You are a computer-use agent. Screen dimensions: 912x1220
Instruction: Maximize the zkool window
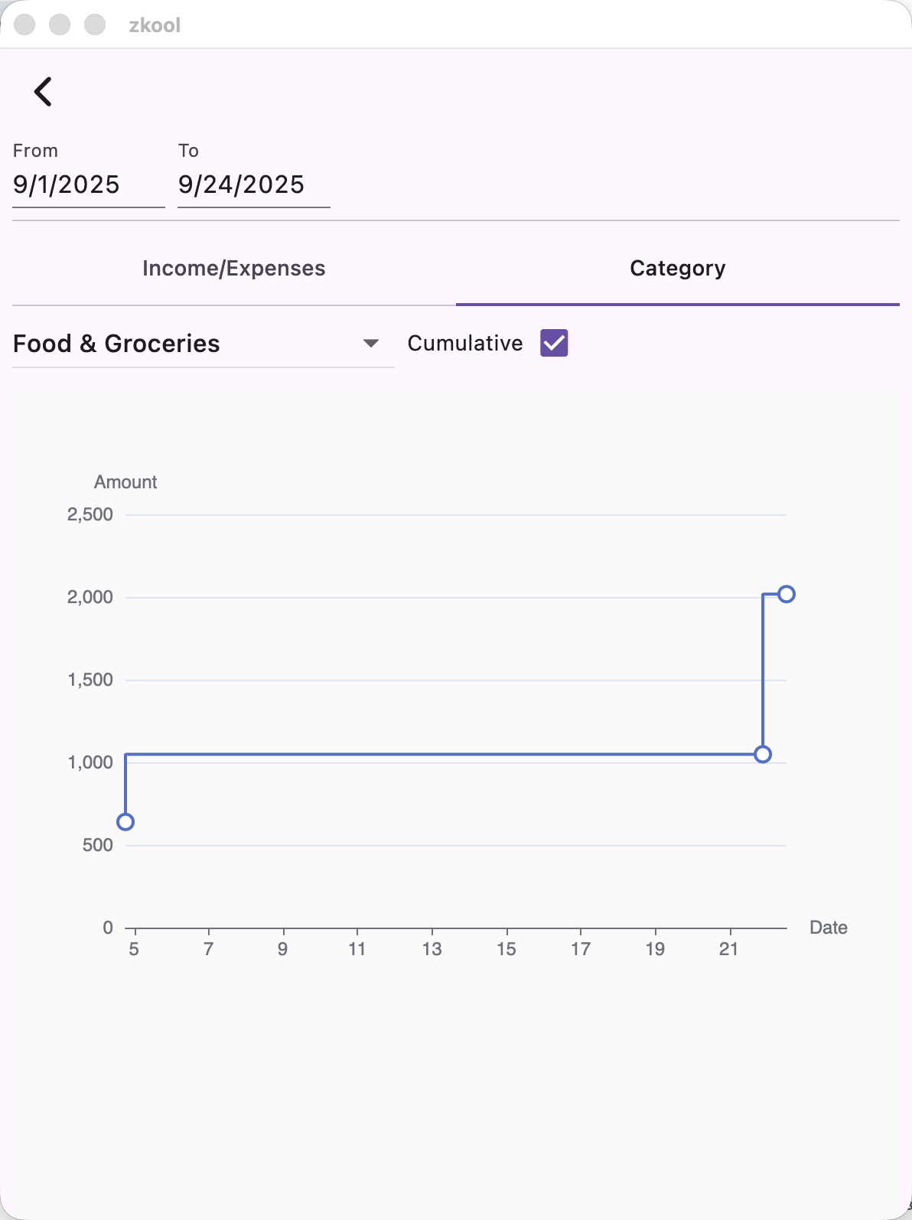click(95, 24)
